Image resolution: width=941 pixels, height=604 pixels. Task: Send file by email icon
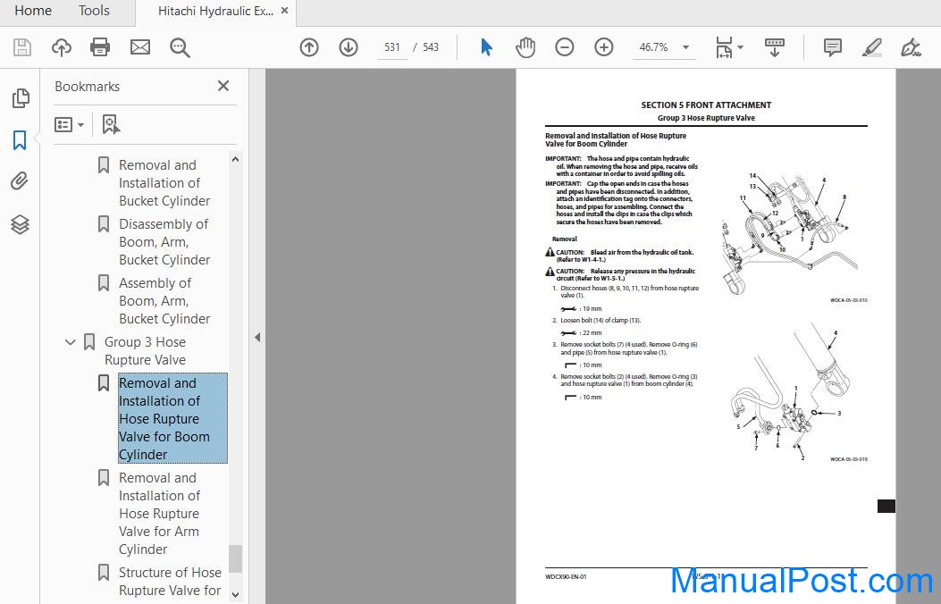139,46
